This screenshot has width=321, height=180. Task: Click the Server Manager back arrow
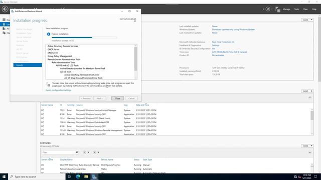[x=5, y=9]
